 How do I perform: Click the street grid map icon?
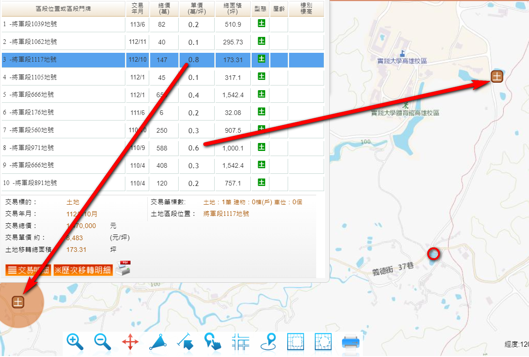pyautogui.click(x=241, y=342)
